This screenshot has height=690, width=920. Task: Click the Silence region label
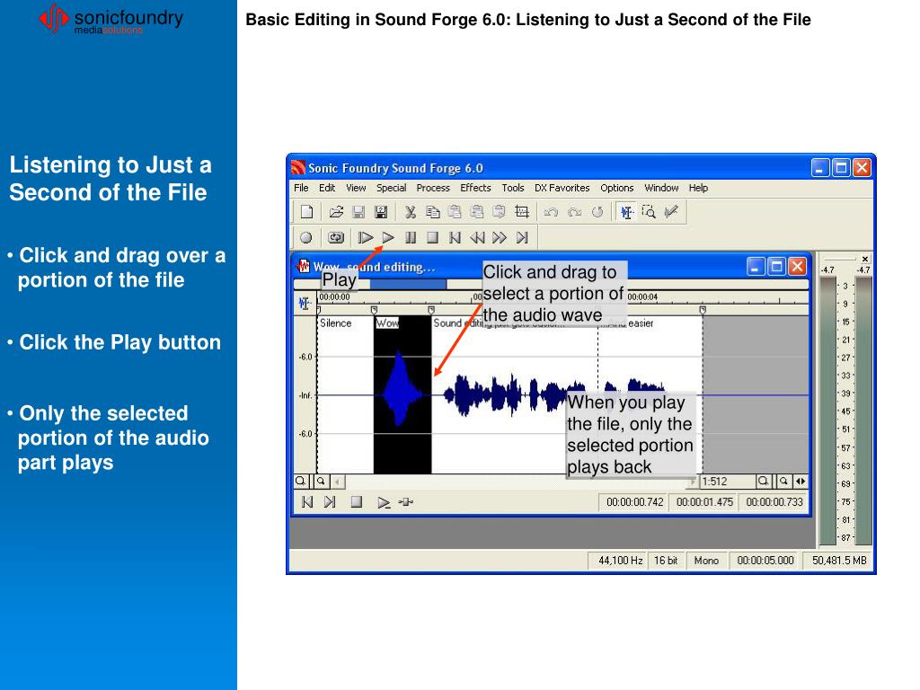pos(336,323)
